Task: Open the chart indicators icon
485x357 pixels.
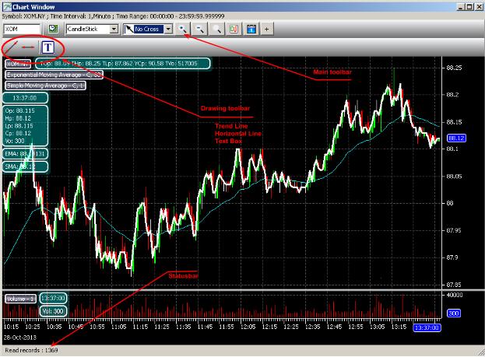Action: point(234,29)
